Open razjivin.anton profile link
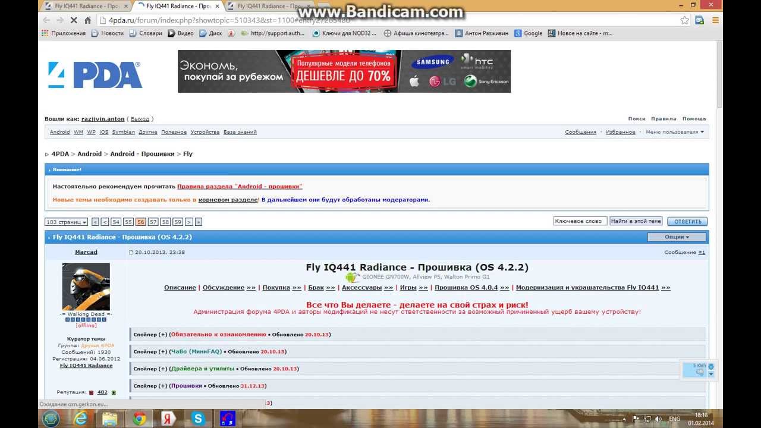This screenshot has height=428, width=761. pos(103,119)
